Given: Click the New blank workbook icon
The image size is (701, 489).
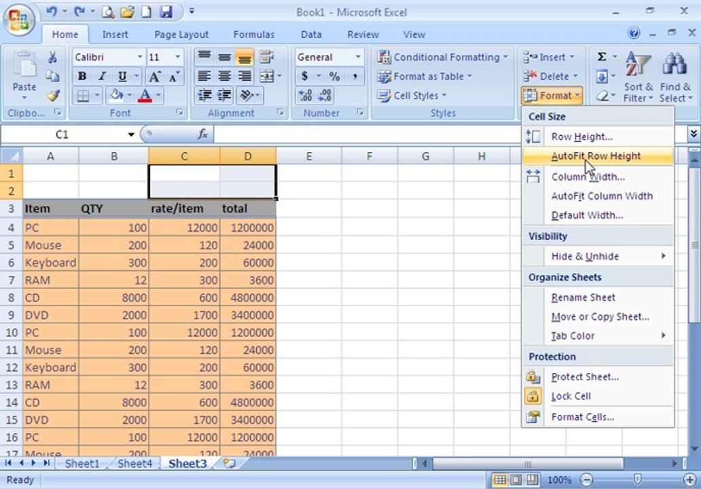Looking at the screenshot, I should point(146,12).
